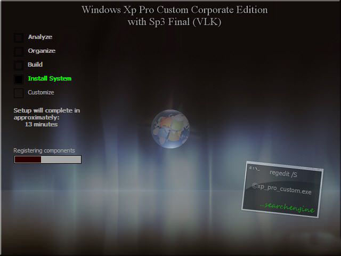Click the Registering components progress bar
Screen dimensions: 341x256
[x=47, y=159]
